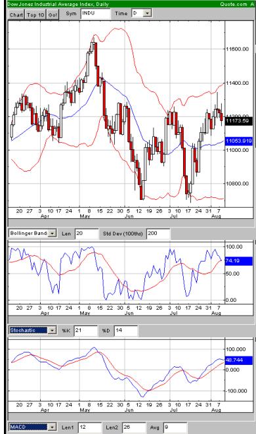Click the Std Dev field showing 200
The image size is (256, 434).
point(158,233)
